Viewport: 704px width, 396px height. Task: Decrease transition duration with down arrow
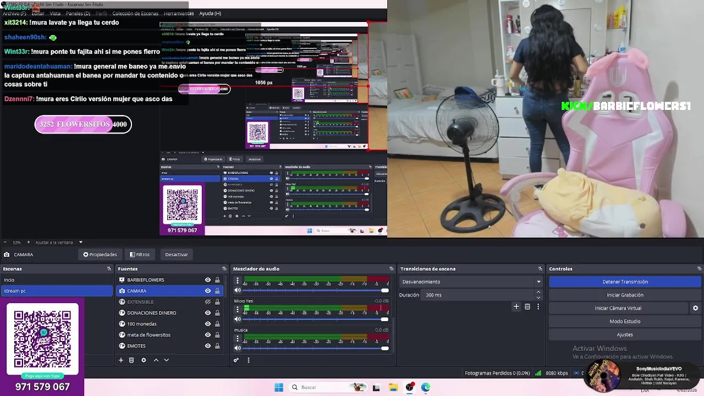[538, 298]
